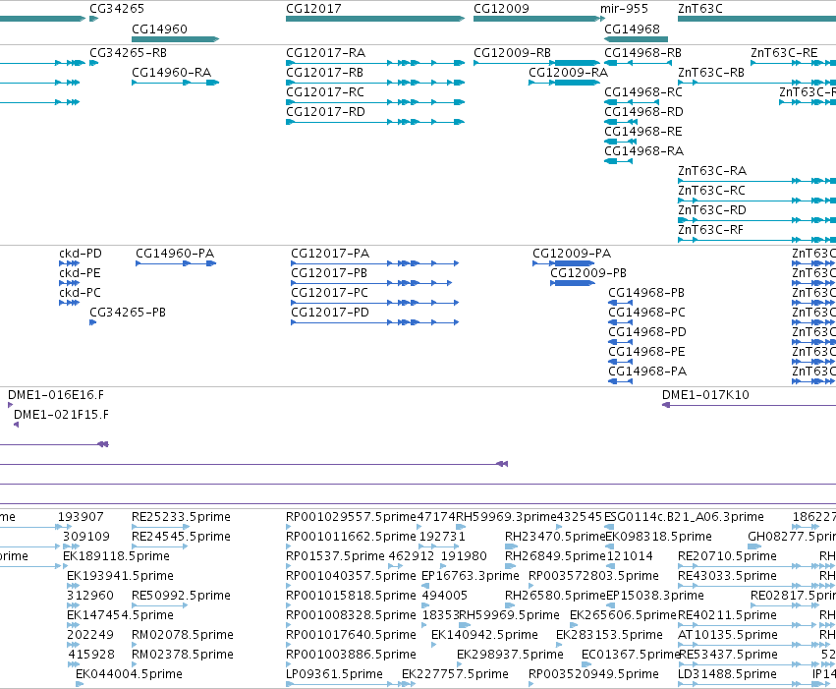836x689 pixels.
Task: Open EST LP09361.5prime
Action: click(334, 674)
